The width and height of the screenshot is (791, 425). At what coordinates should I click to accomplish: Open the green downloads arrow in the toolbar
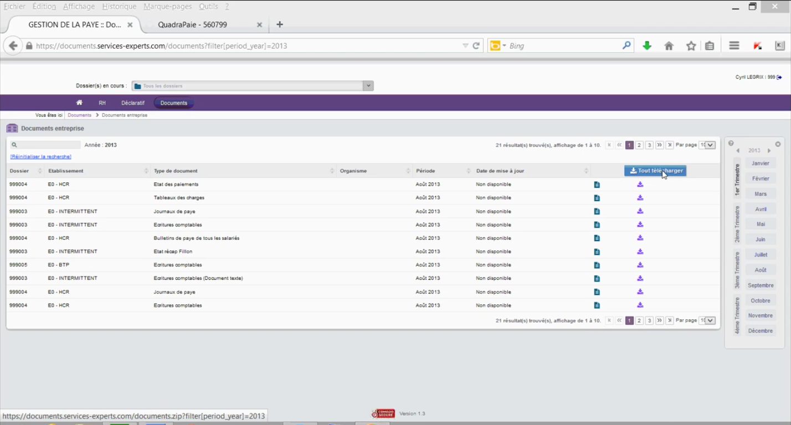pos(647,46)
